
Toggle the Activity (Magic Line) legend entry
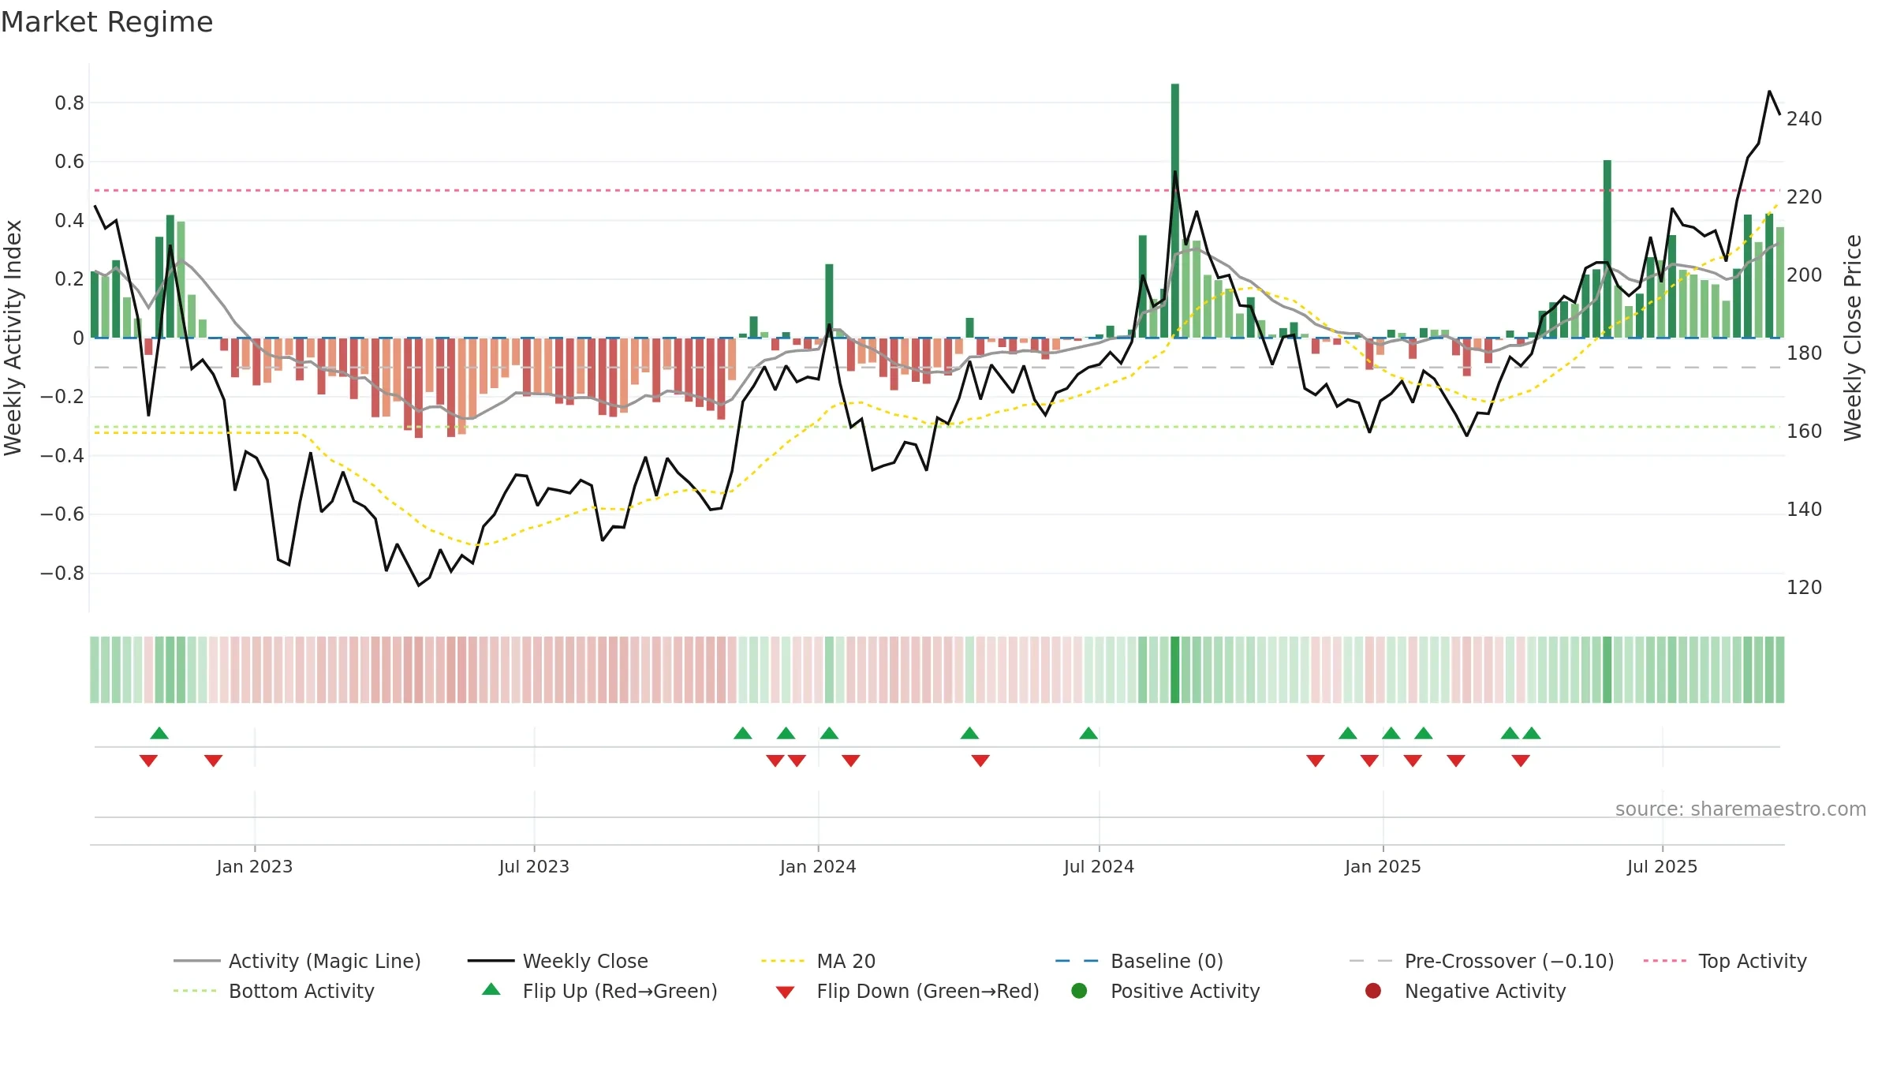[297, 961]
